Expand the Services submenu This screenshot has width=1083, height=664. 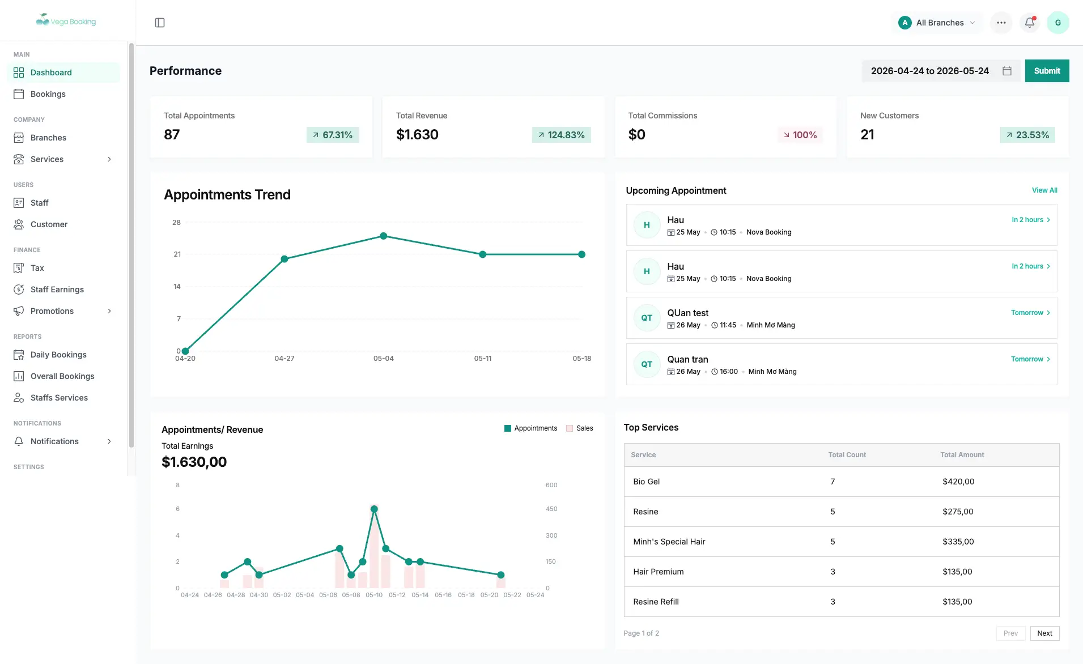(63, 159)
